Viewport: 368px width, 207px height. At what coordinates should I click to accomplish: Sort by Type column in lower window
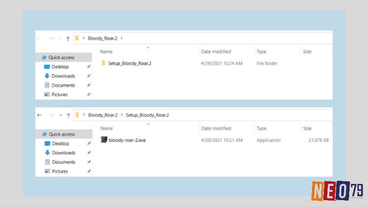point(261,128)
